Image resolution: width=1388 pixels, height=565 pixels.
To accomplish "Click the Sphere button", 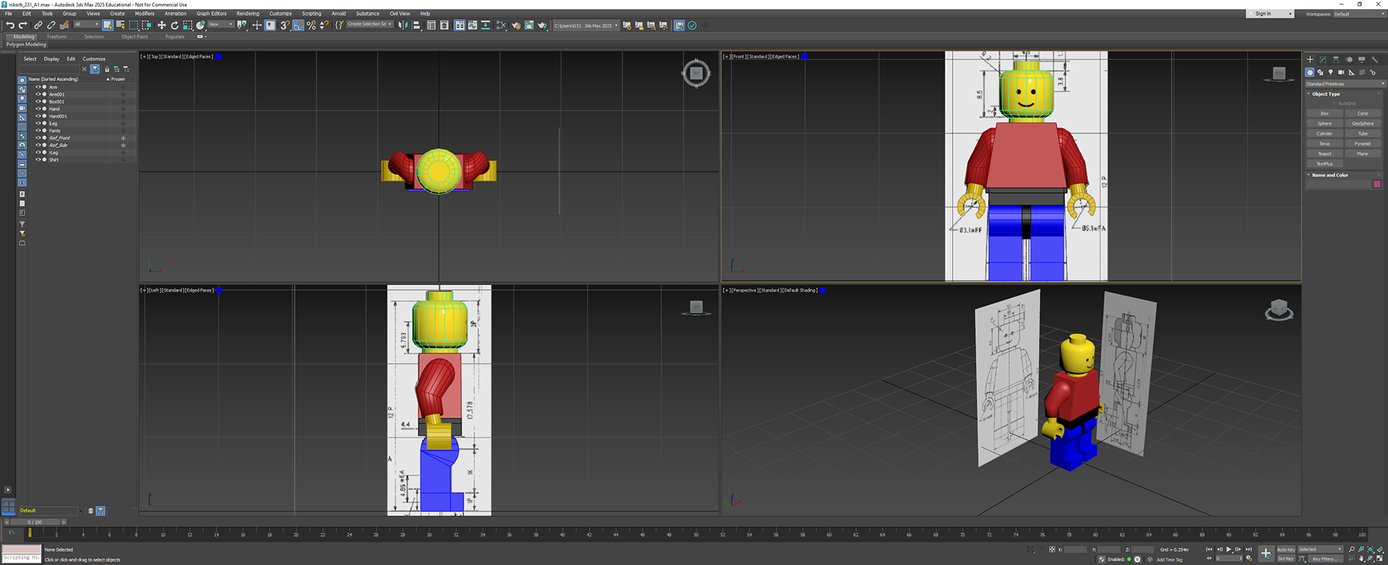I will click(x=1324, y=124).
